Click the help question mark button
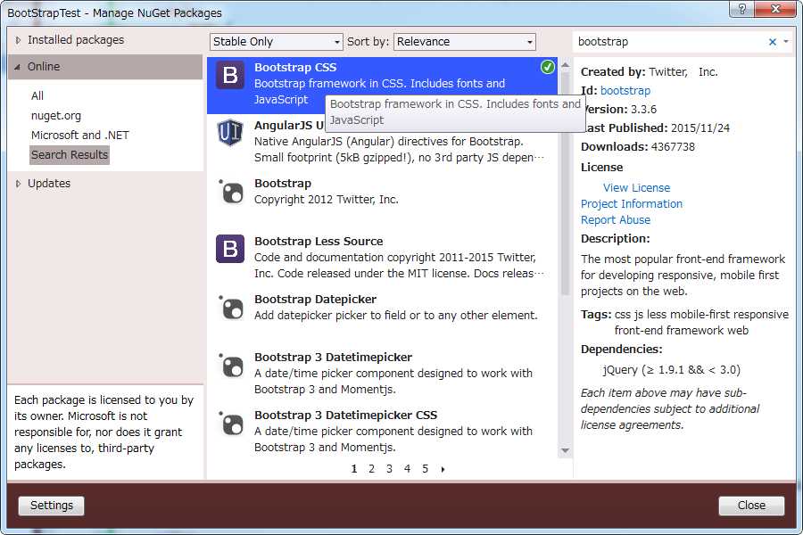 [x=742, y=9]
